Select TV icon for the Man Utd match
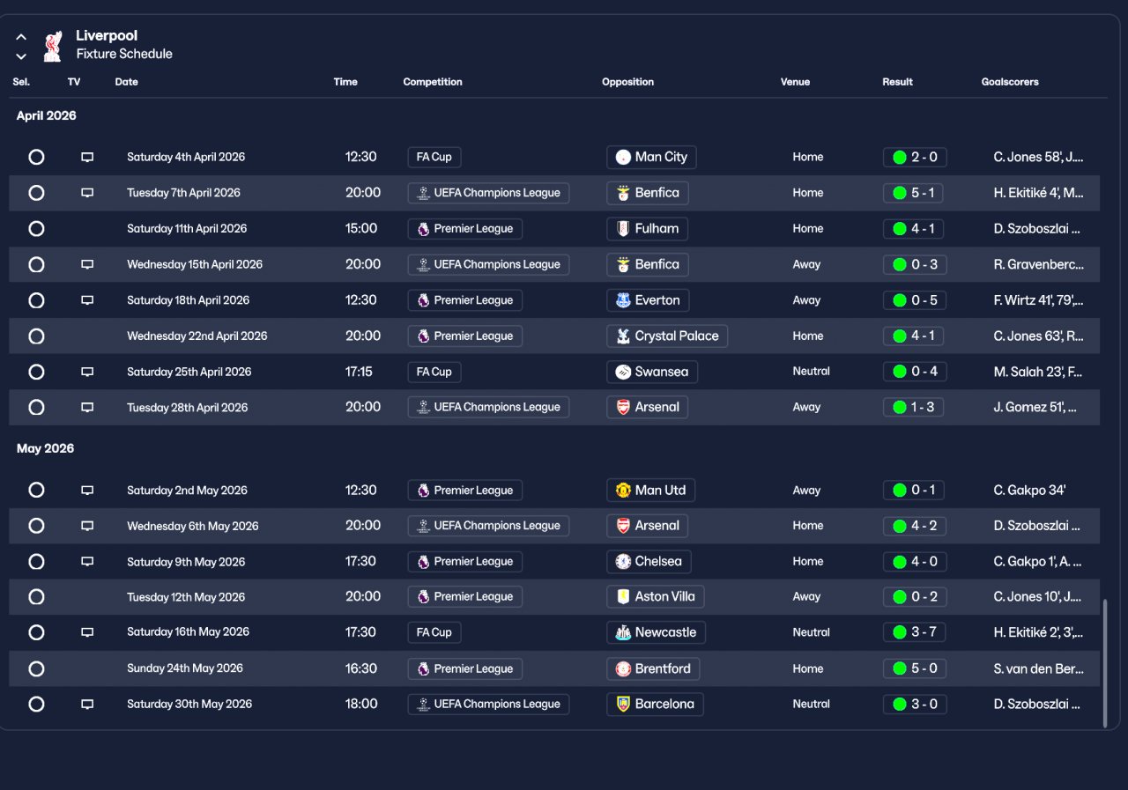The image size is (1128, 790). pyautogui.click(x=87, y=491)
